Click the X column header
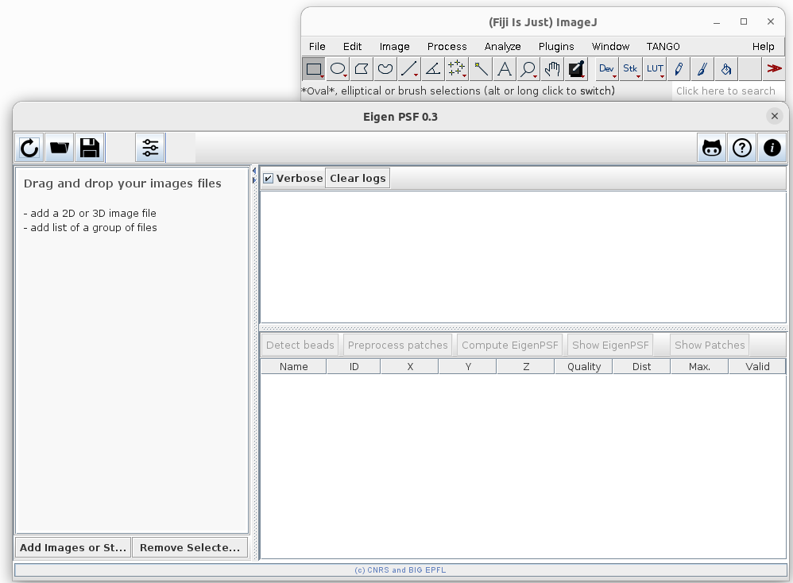The image size is (793, 583). [x=410, y=367]
